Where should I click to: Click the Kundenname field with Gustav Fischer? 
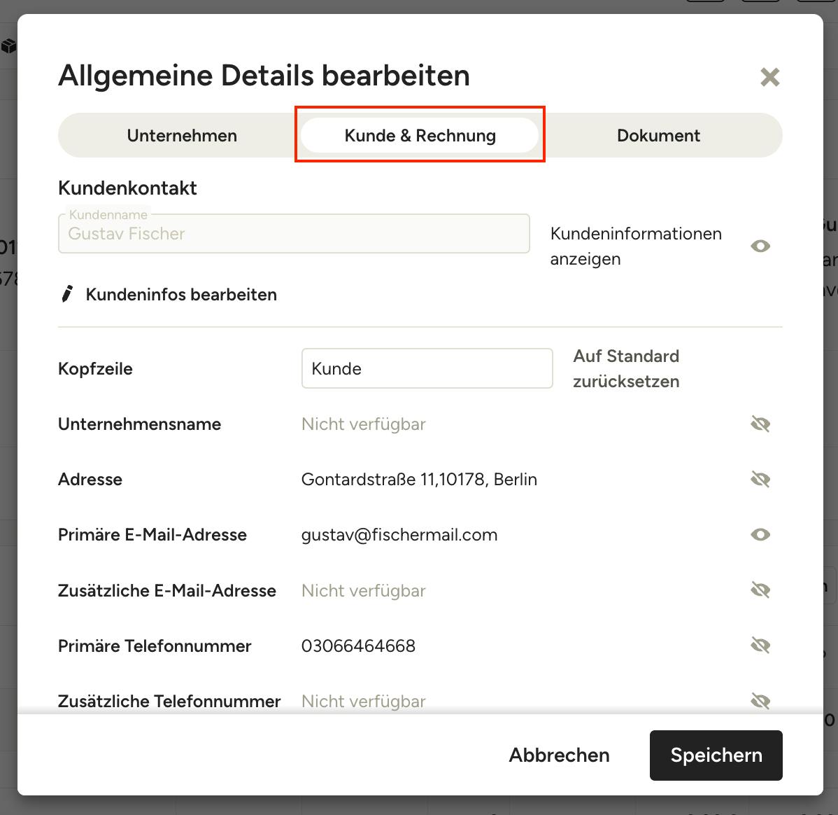[x=294, y=233]
